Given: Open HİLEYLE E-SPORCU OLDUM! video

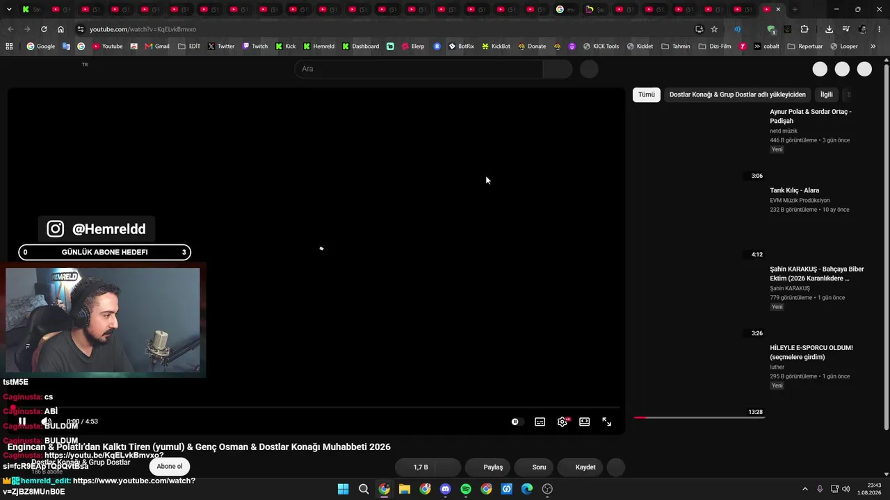Looking at the screenshot, I should (811, 352).
